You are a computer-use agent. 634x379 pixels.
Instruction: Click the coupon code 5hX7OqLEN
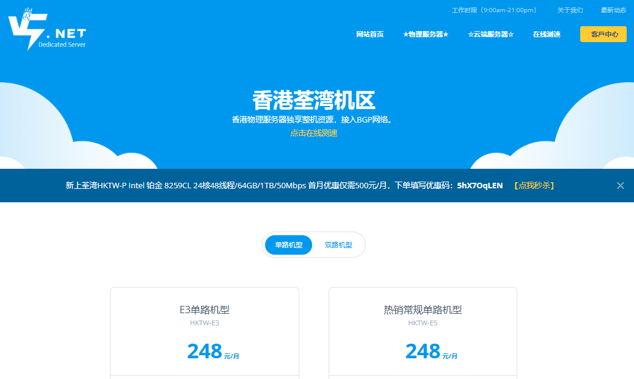480,185
